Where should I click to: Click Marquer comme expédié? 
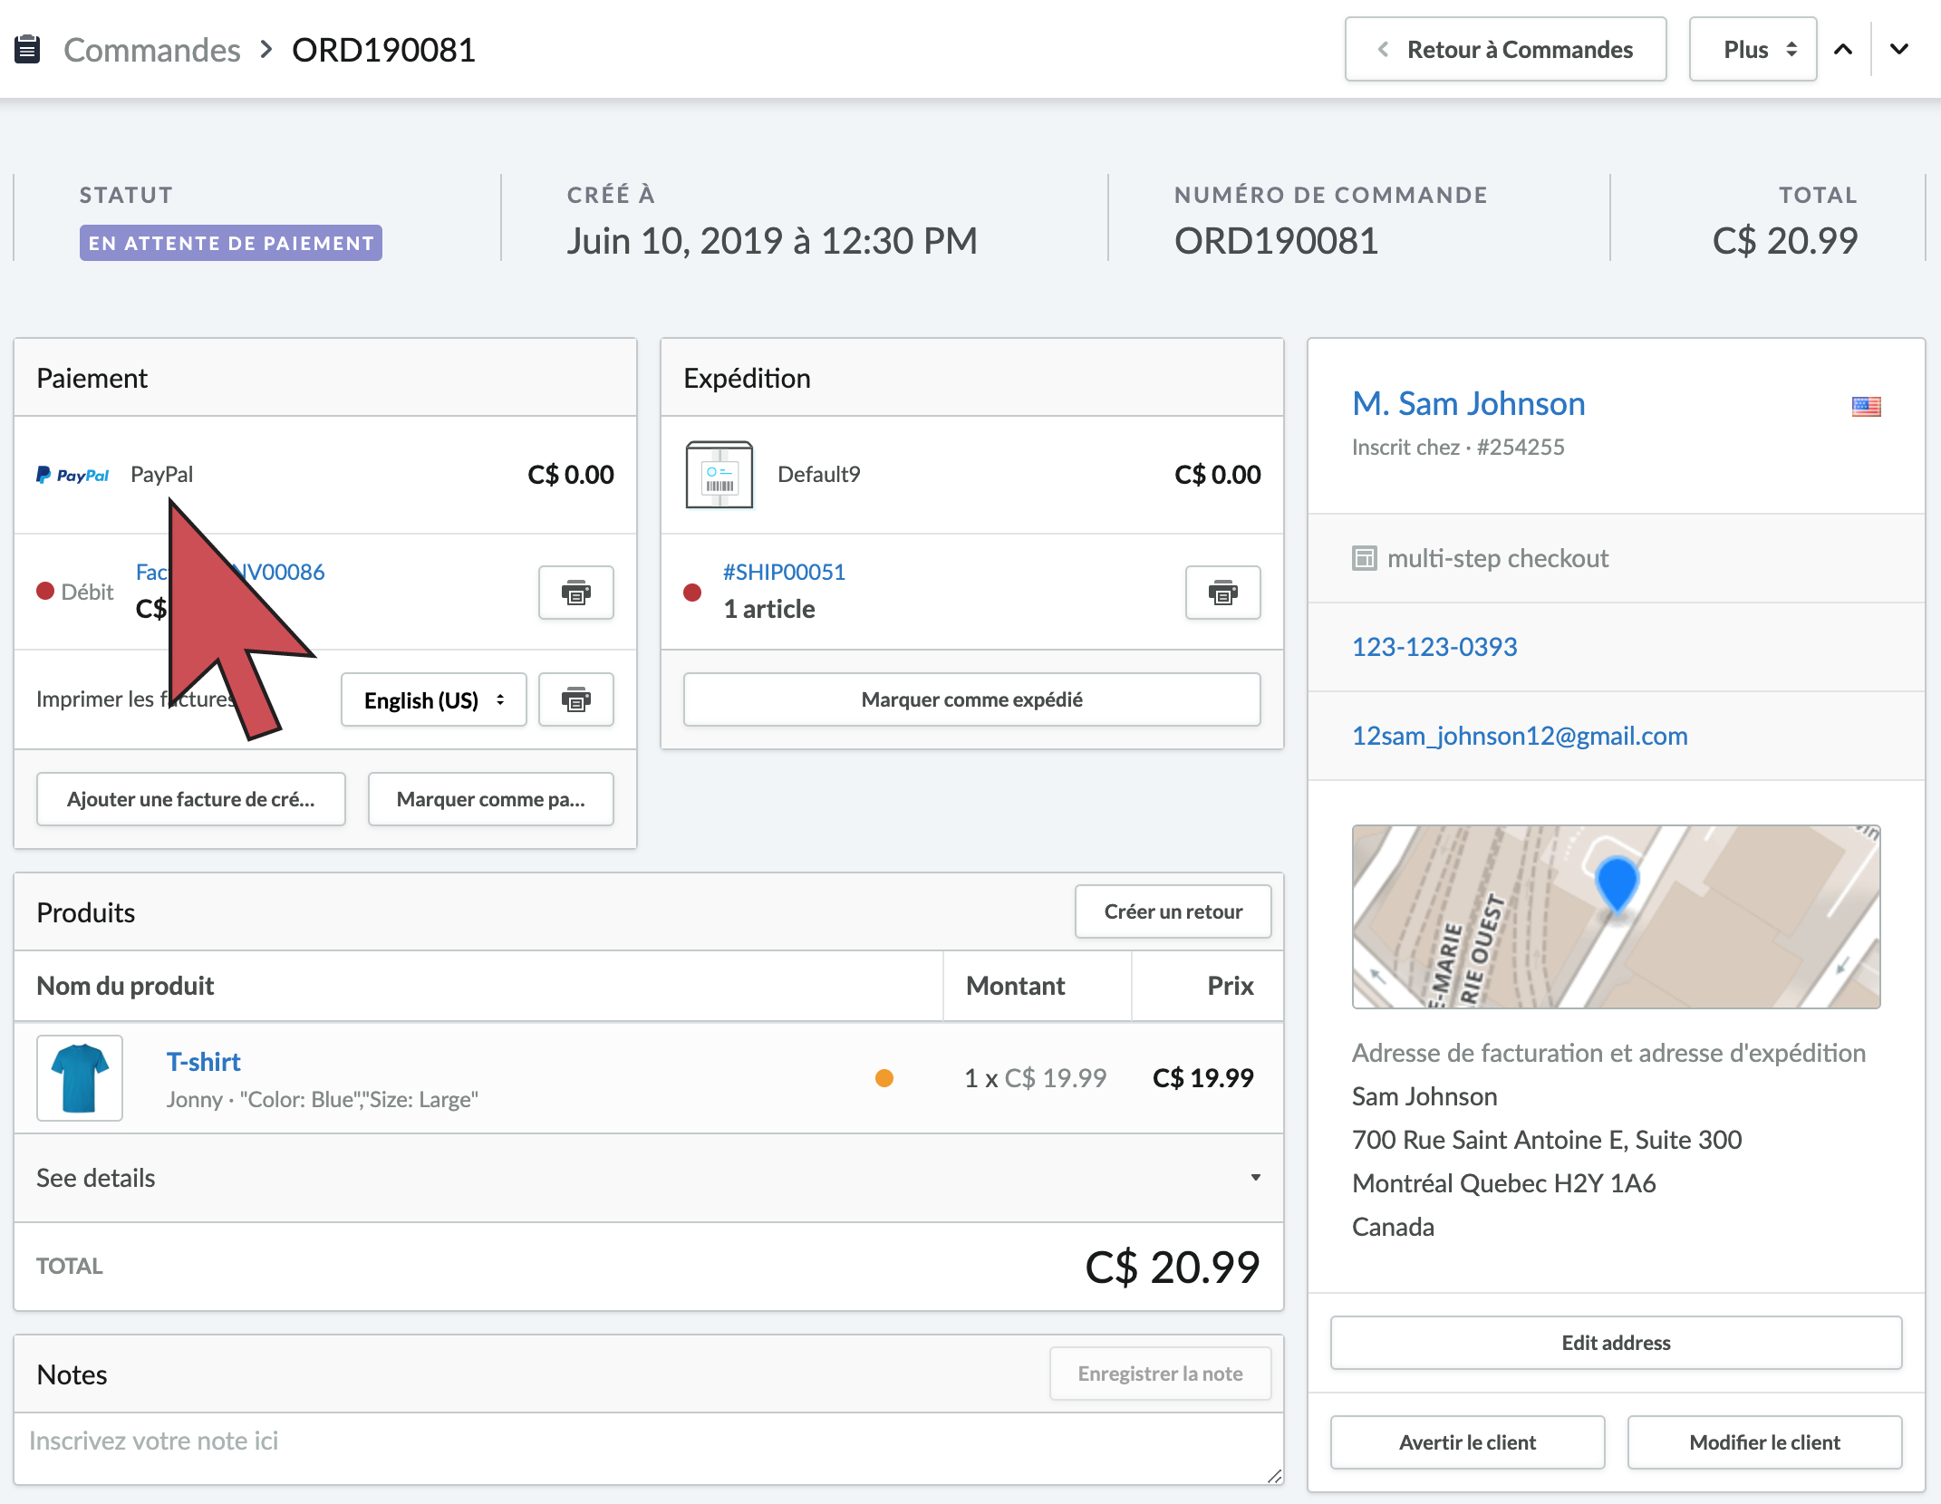point(971,699)
